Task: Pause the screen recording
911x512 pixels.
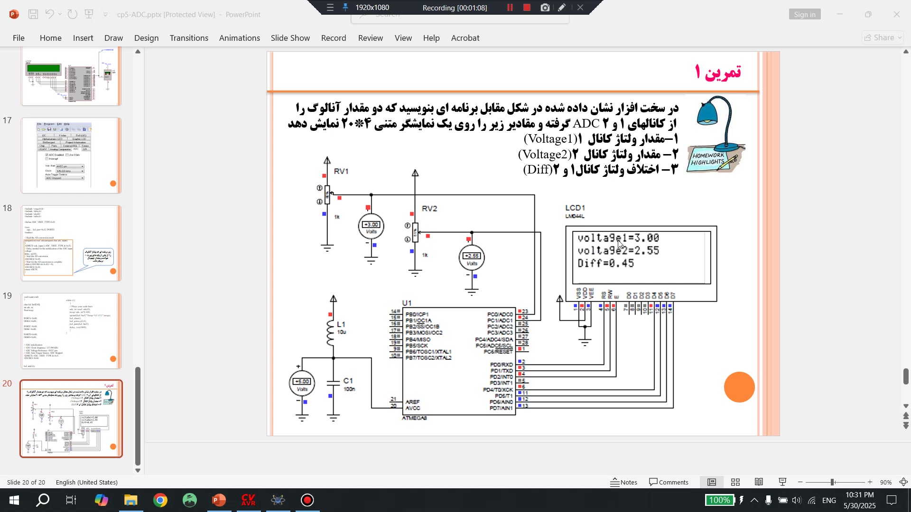Action: 510,8
